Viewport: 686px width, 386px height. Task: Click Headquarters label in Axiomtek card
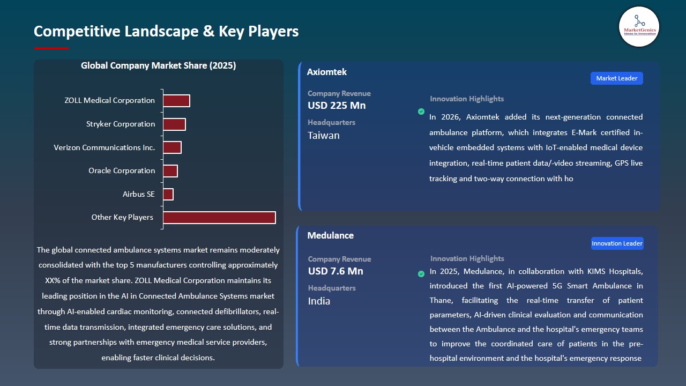tap(332, 122)
